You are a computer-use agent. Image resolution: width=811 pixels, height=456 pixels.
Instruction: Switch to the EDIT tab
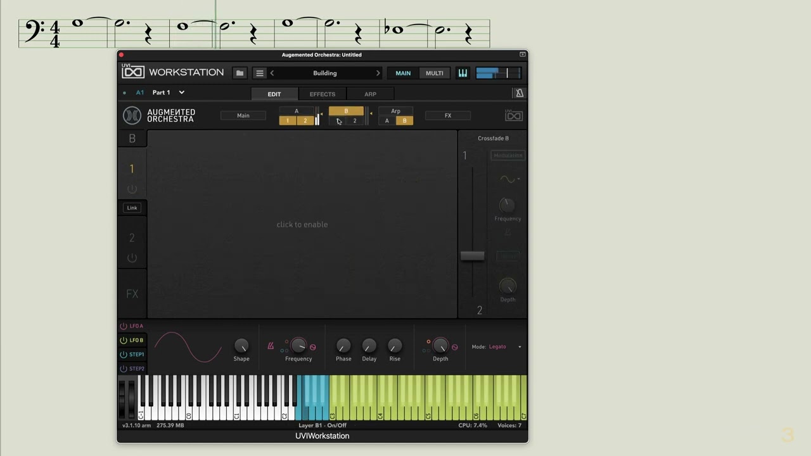point(274,94)
